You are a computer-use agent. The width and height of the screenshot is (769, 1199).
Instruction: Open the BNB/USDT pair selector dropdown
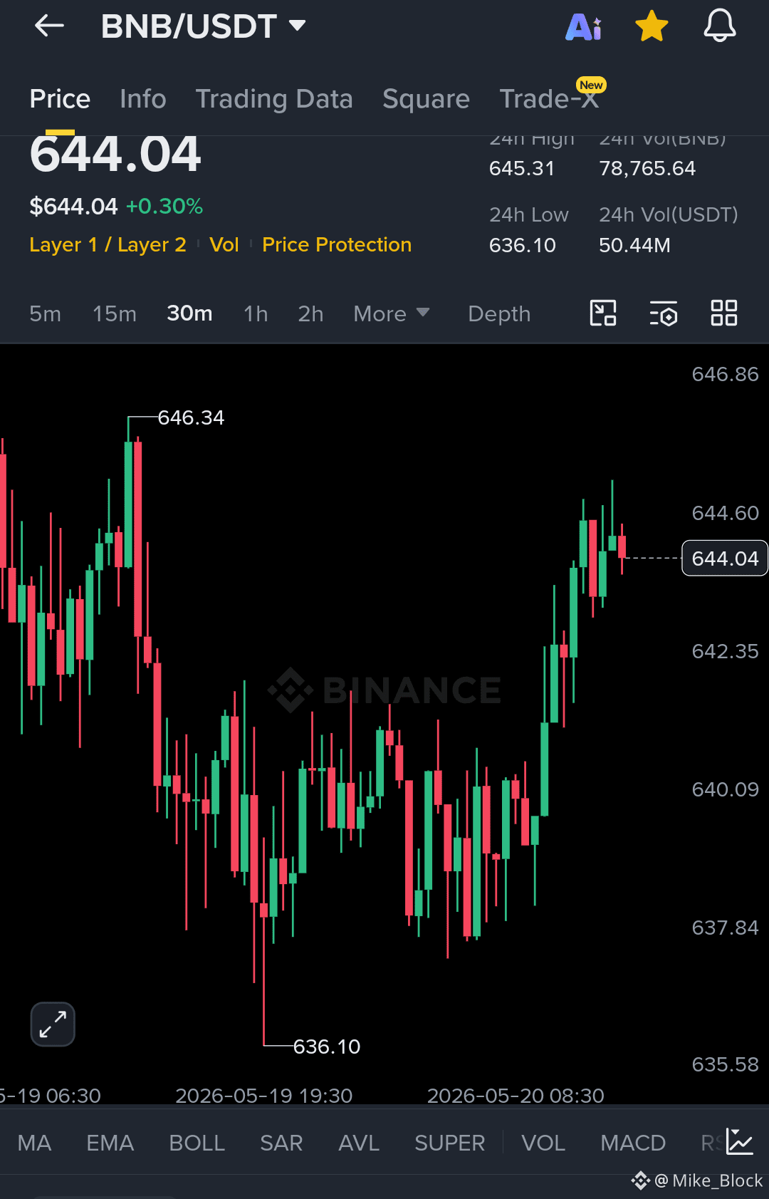click(x=203, y=26)
